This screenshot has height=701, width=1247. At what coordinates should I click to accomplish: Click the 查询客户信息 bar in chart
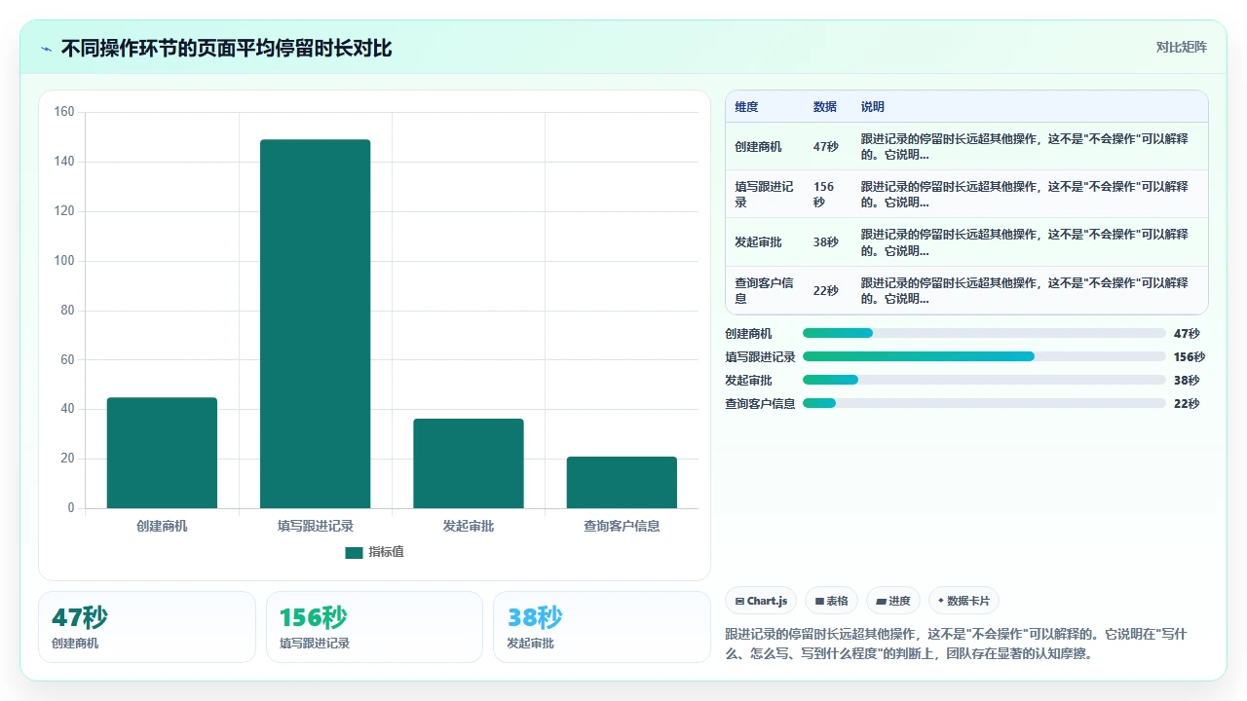[x=622, y=483]
